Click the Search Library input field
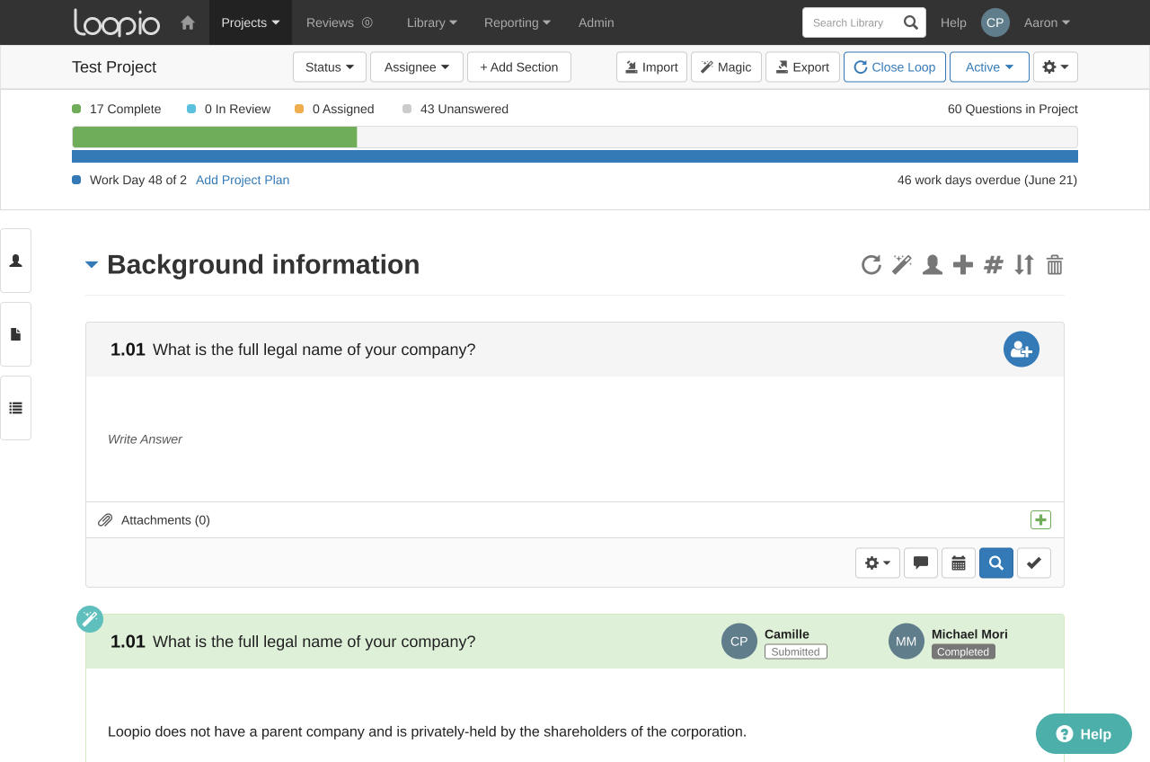 (852, 22)
